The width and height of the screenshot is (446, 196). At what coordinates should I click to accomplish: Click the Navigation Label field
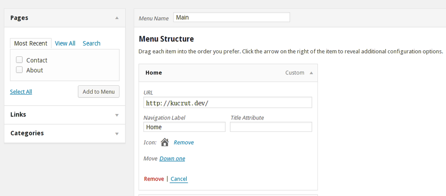point(184,127)
